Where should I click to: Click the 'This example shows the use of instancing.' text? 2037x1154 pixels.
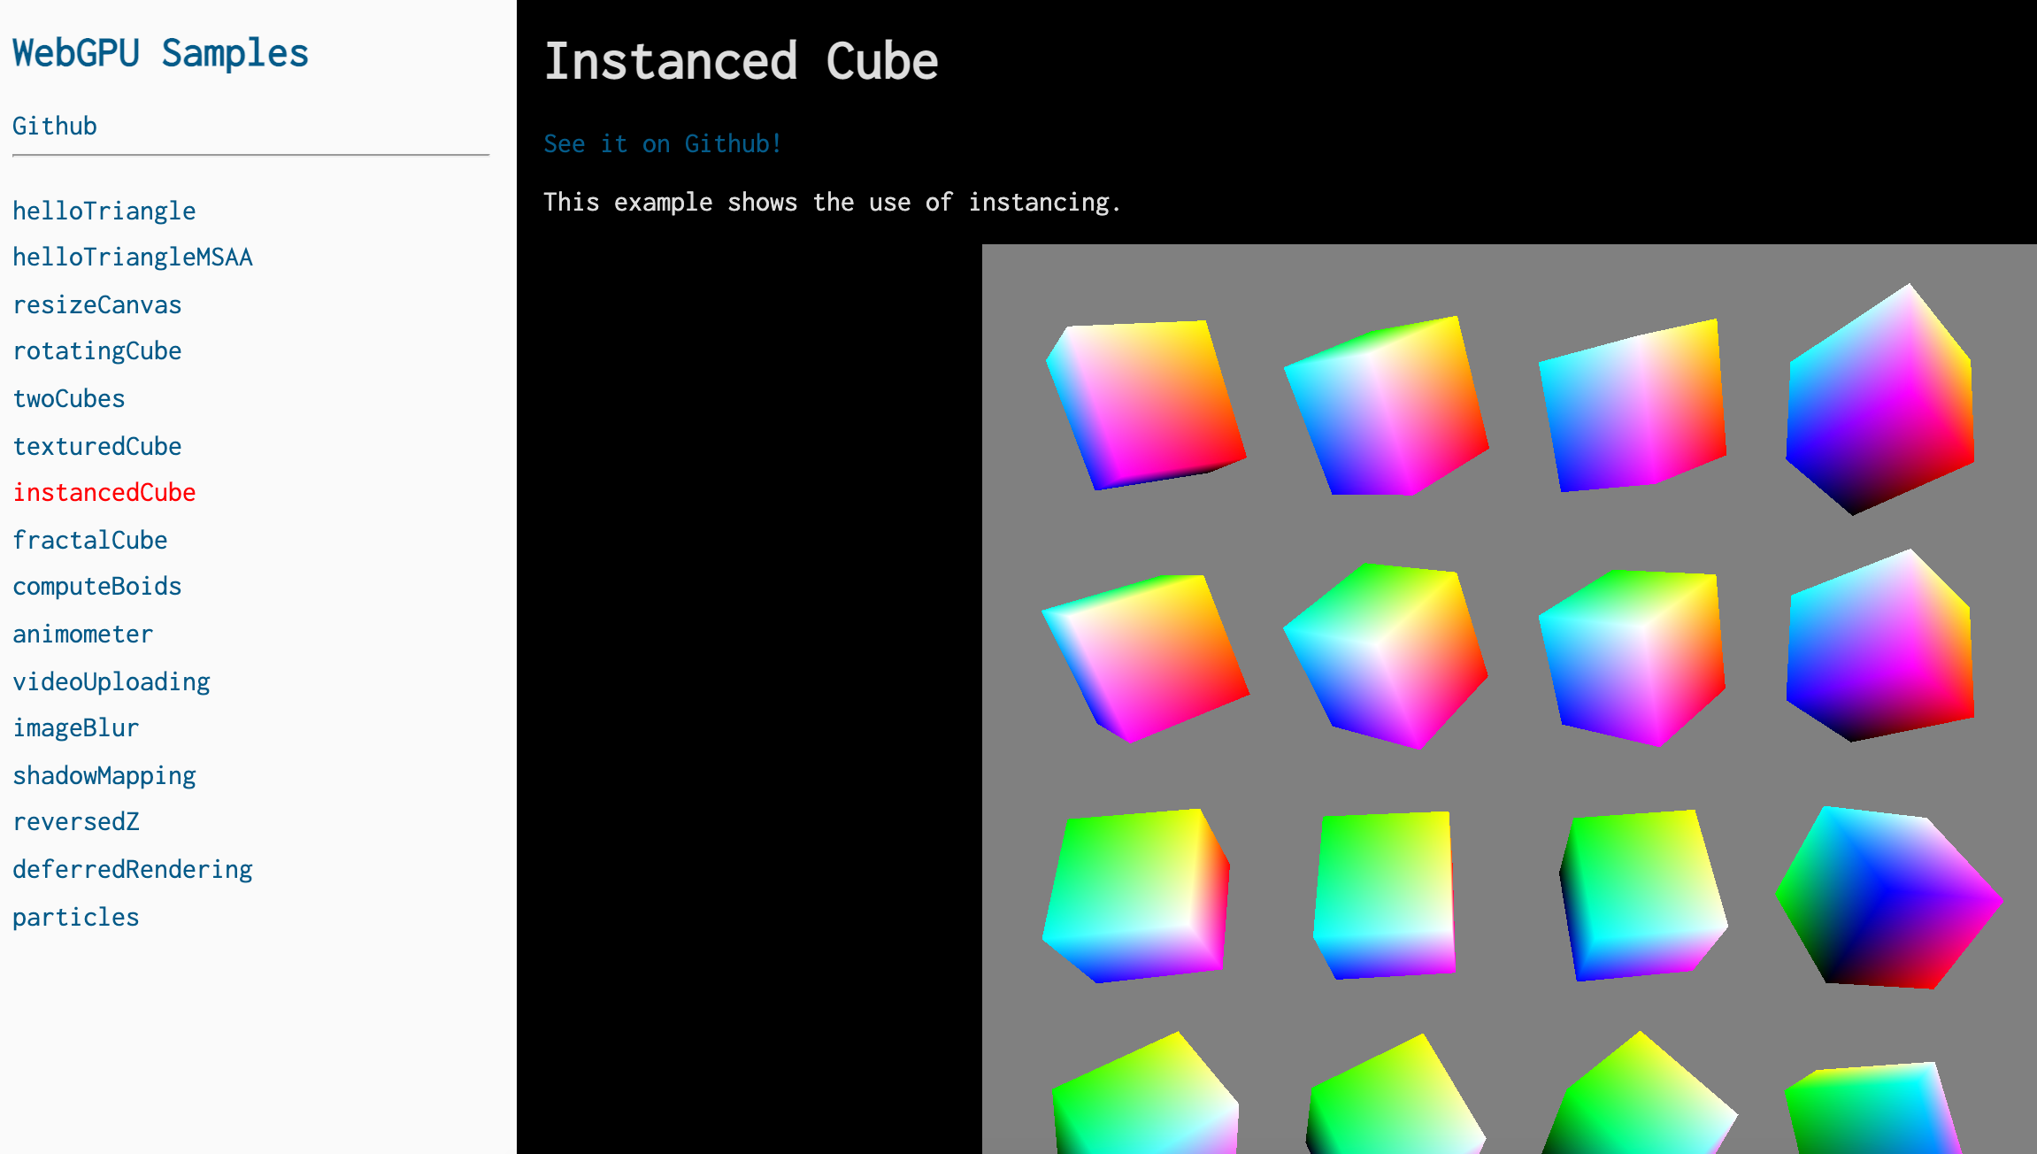click(x=832, y=202)
